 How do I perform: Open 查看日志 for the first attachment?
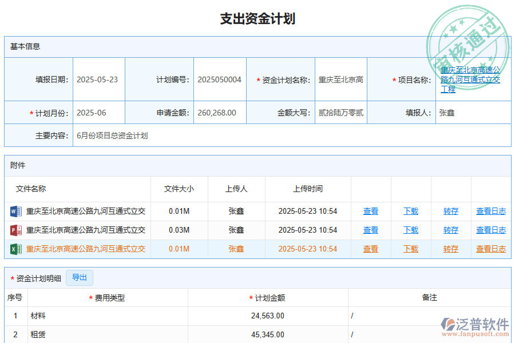click(x=491, y=211)
